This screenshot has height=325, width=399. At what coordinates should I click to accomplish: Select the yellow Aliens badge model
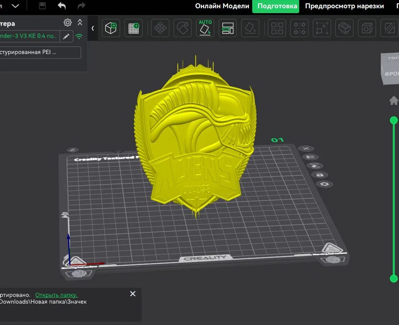click(x=195, y=138)
